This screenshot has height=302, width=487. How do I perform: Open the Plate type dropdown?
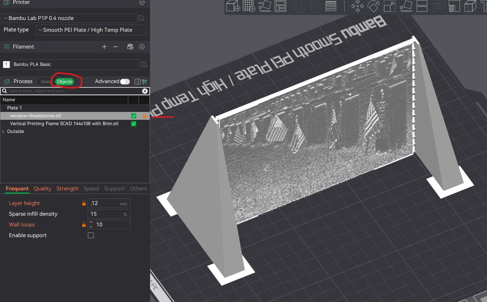91,30
